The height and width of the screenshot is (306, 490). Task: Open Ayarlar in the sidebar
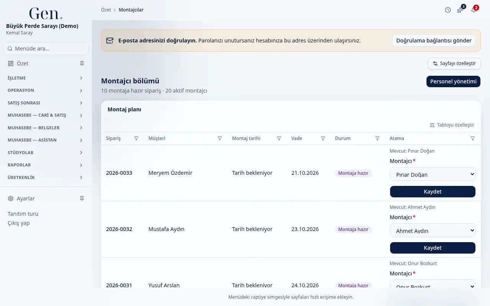tap(26, 199)
